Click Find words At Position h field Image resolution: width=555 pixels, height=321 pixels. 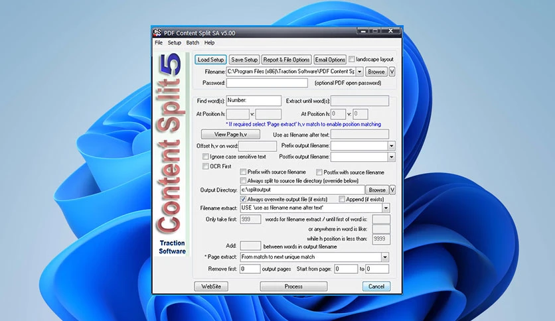pyautogui.click(x=238, y=114)
